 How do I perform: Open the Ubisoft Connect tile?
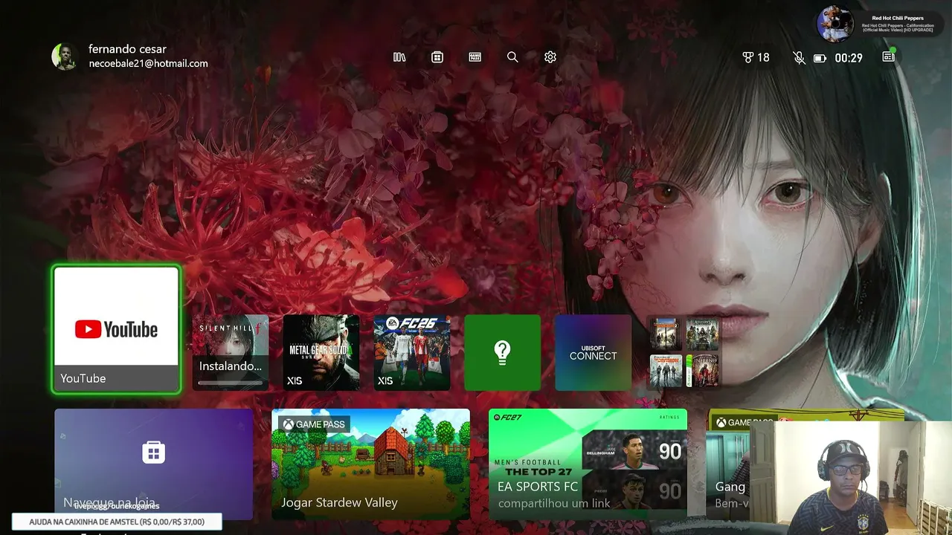pos(594,352)
